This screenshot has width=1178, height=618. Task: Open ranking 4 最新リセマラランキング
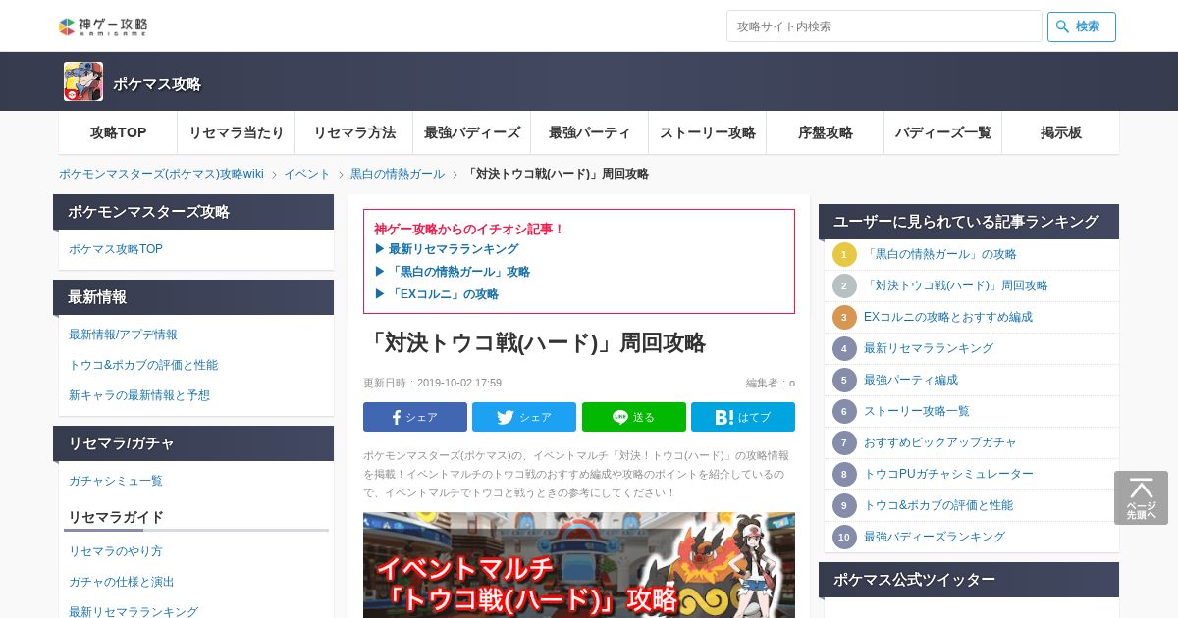click(929, 348)
